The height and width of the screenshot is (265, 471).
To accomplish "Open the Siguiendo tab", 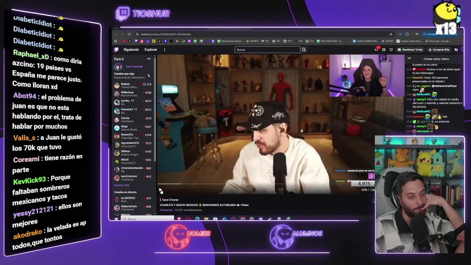I will tap(131, 50).
